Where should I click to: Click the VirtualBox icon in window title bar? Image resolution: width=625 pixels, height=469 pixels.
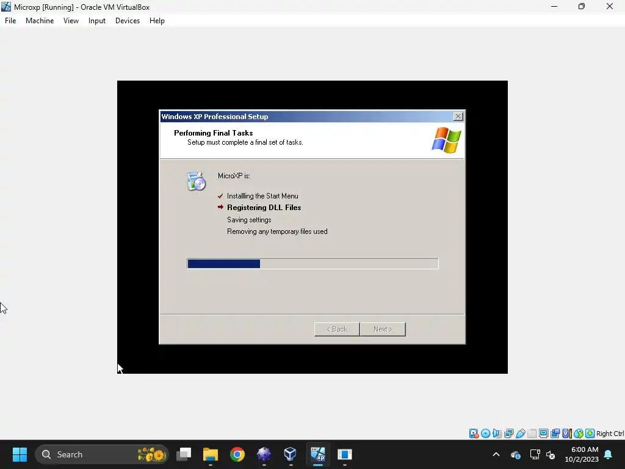pos(6,7)
